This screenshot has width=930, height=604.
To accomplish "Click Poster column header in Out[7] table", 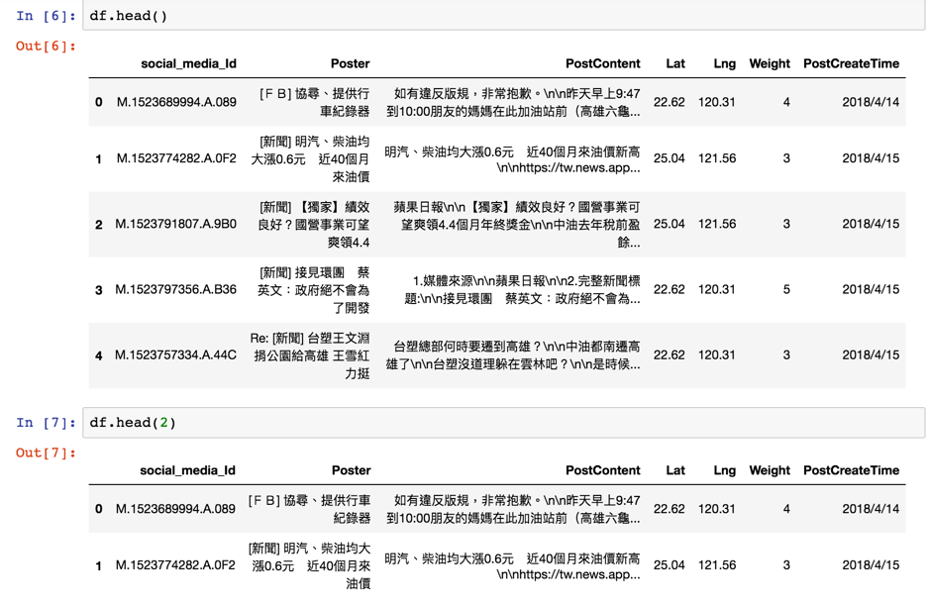I will (352, 470).
